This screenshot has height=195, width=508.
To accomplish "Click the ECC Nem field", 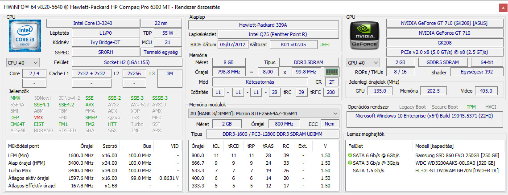I will tap(330, 124).
